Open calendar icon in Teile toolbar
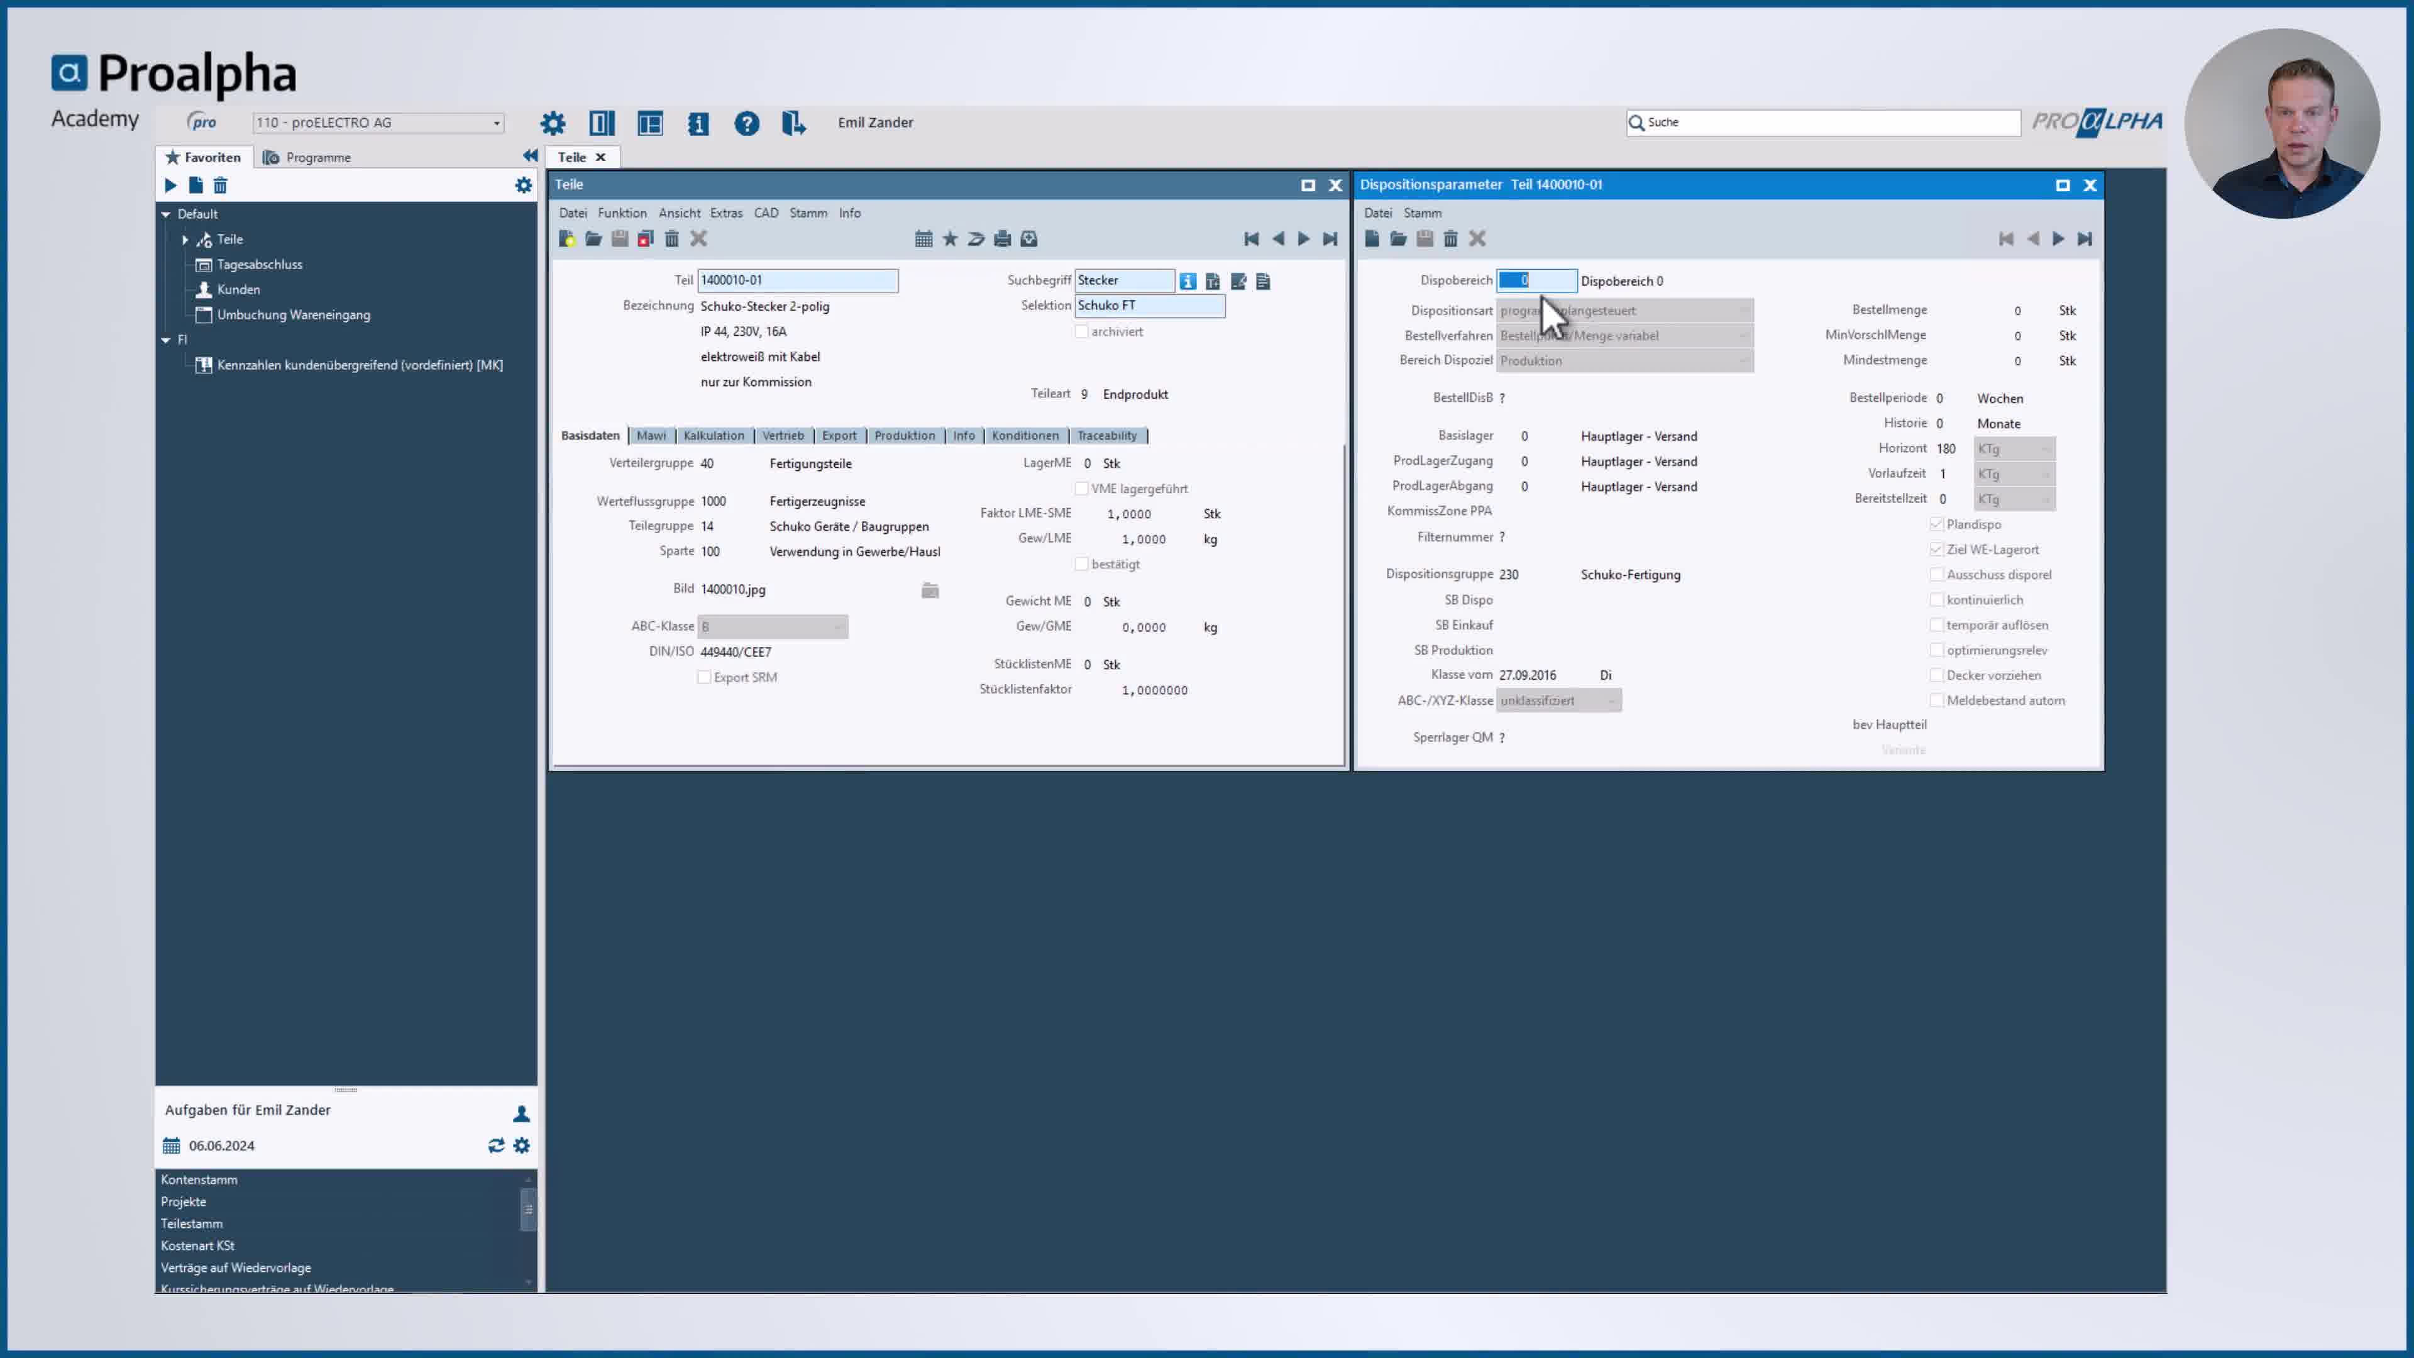 (x=924, y=239)
